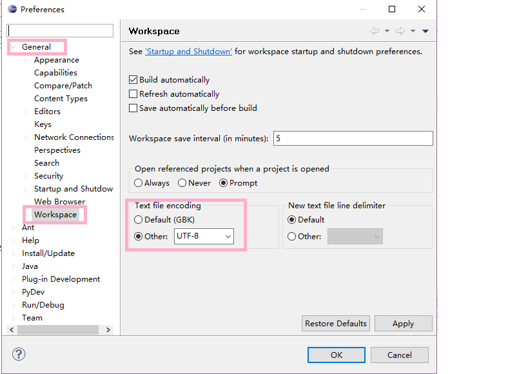This screenshot has width=528, height=374.
Task: Open the 'Startup and Shutdown' link
Action: click(188, 52)
